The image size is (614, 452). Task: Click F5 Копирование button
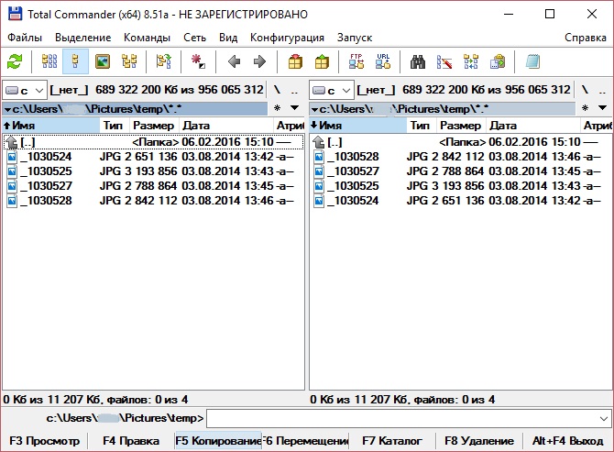218,441
